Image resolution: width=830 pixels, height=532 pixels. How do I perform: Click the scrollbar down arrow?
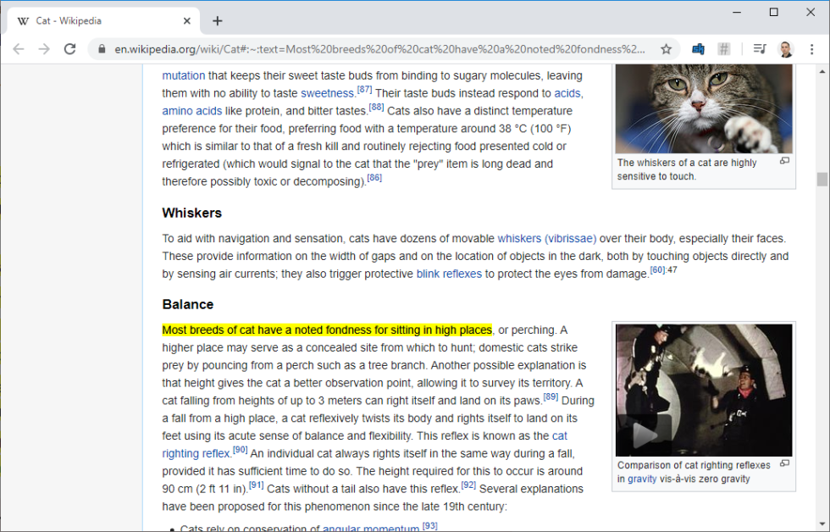pos(822,525)
